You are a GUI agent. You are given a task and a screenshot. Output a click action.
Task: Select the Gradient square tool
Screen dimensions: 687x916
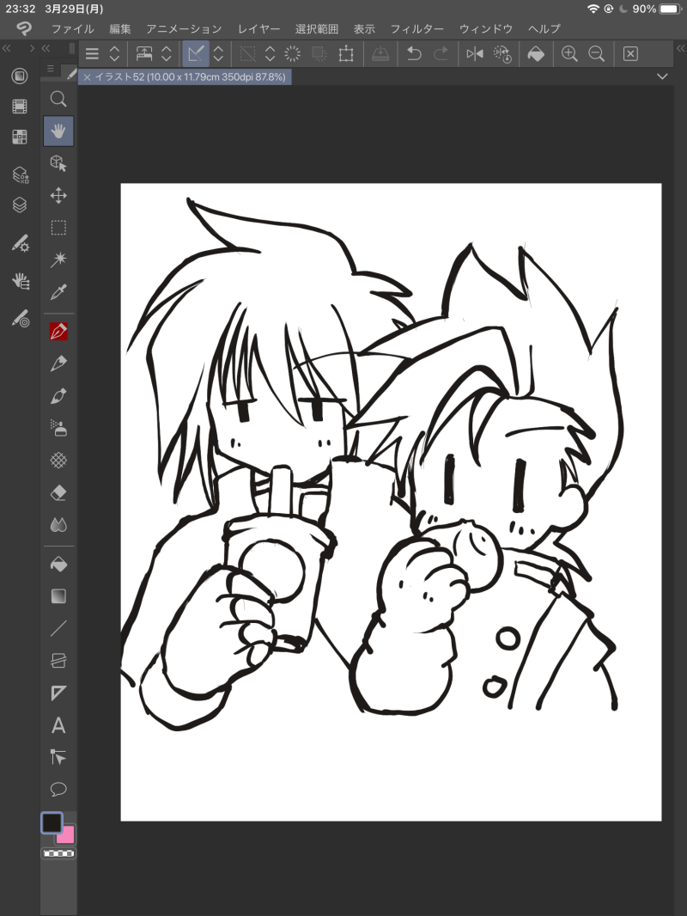(58, 596)
